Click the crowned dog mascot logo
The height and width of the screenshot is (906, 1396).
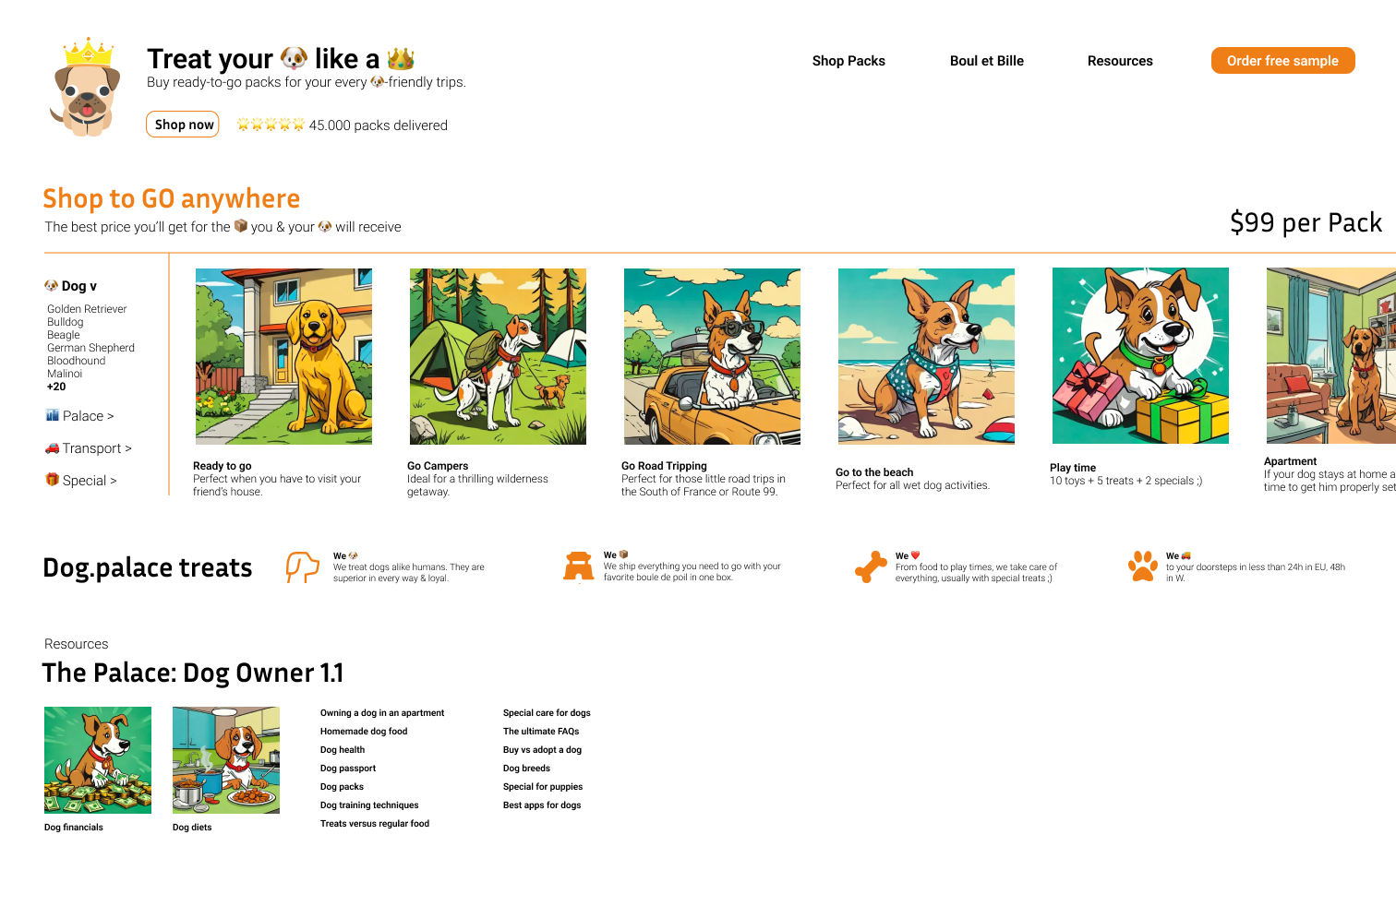coord(85,88)
